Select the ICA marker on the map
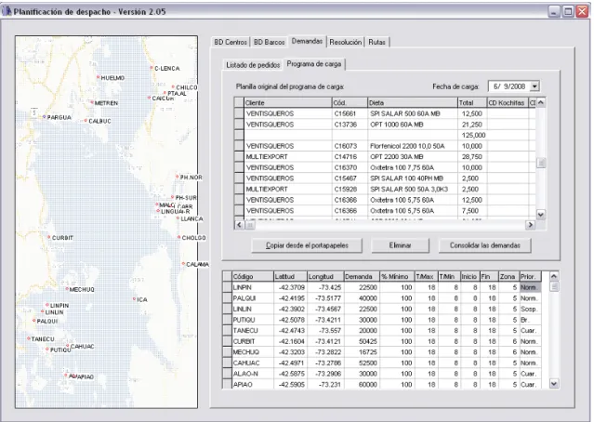 (x=134, y=299)
